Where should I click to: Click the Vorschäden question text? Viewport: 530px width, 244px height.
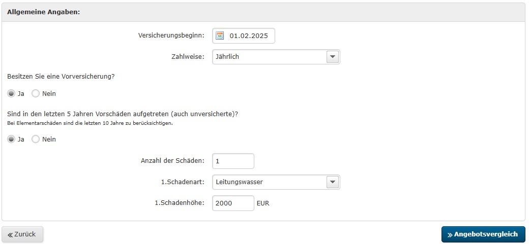[x=123, y=114]
